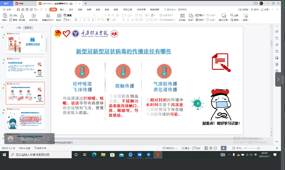Image resolution: width=285 pixels, height=170 pixels.
Task: Adjust the zoom slider in status bar
Action: 258,148
